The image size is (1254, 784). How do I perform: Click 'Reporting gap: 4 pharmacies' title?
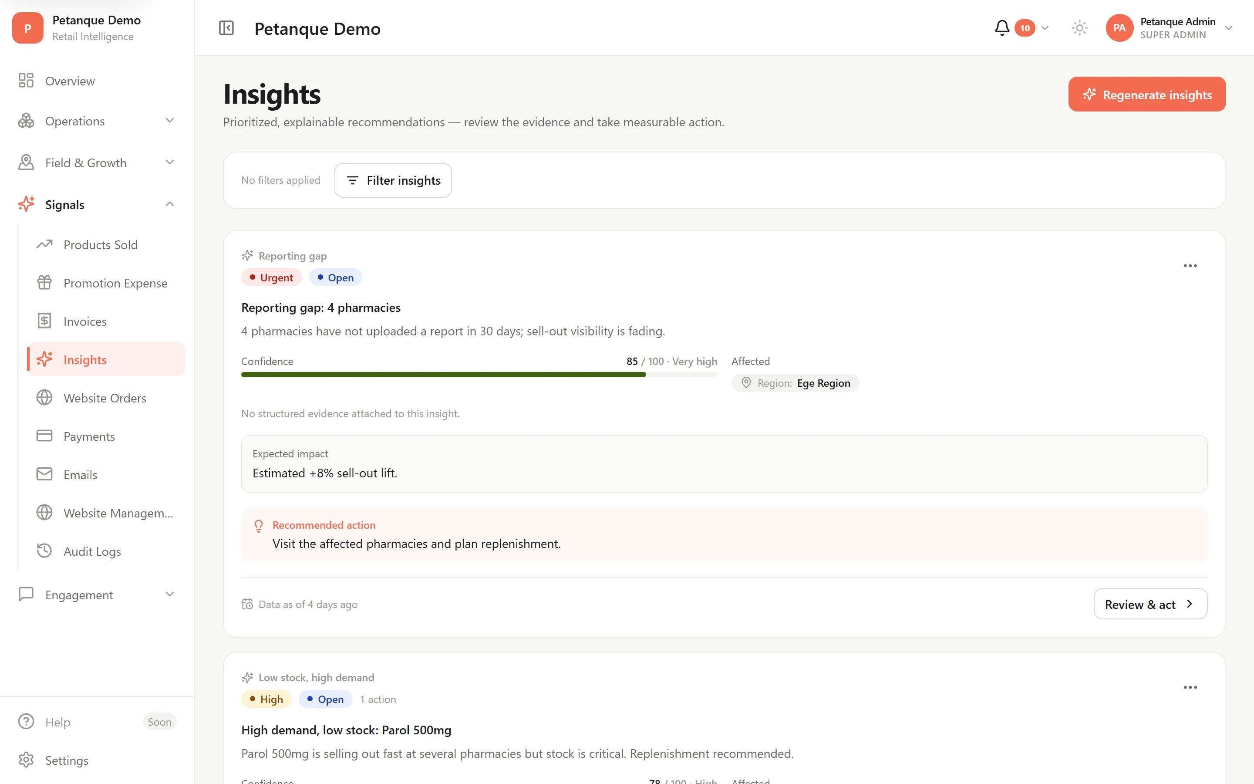coord(321,308)
